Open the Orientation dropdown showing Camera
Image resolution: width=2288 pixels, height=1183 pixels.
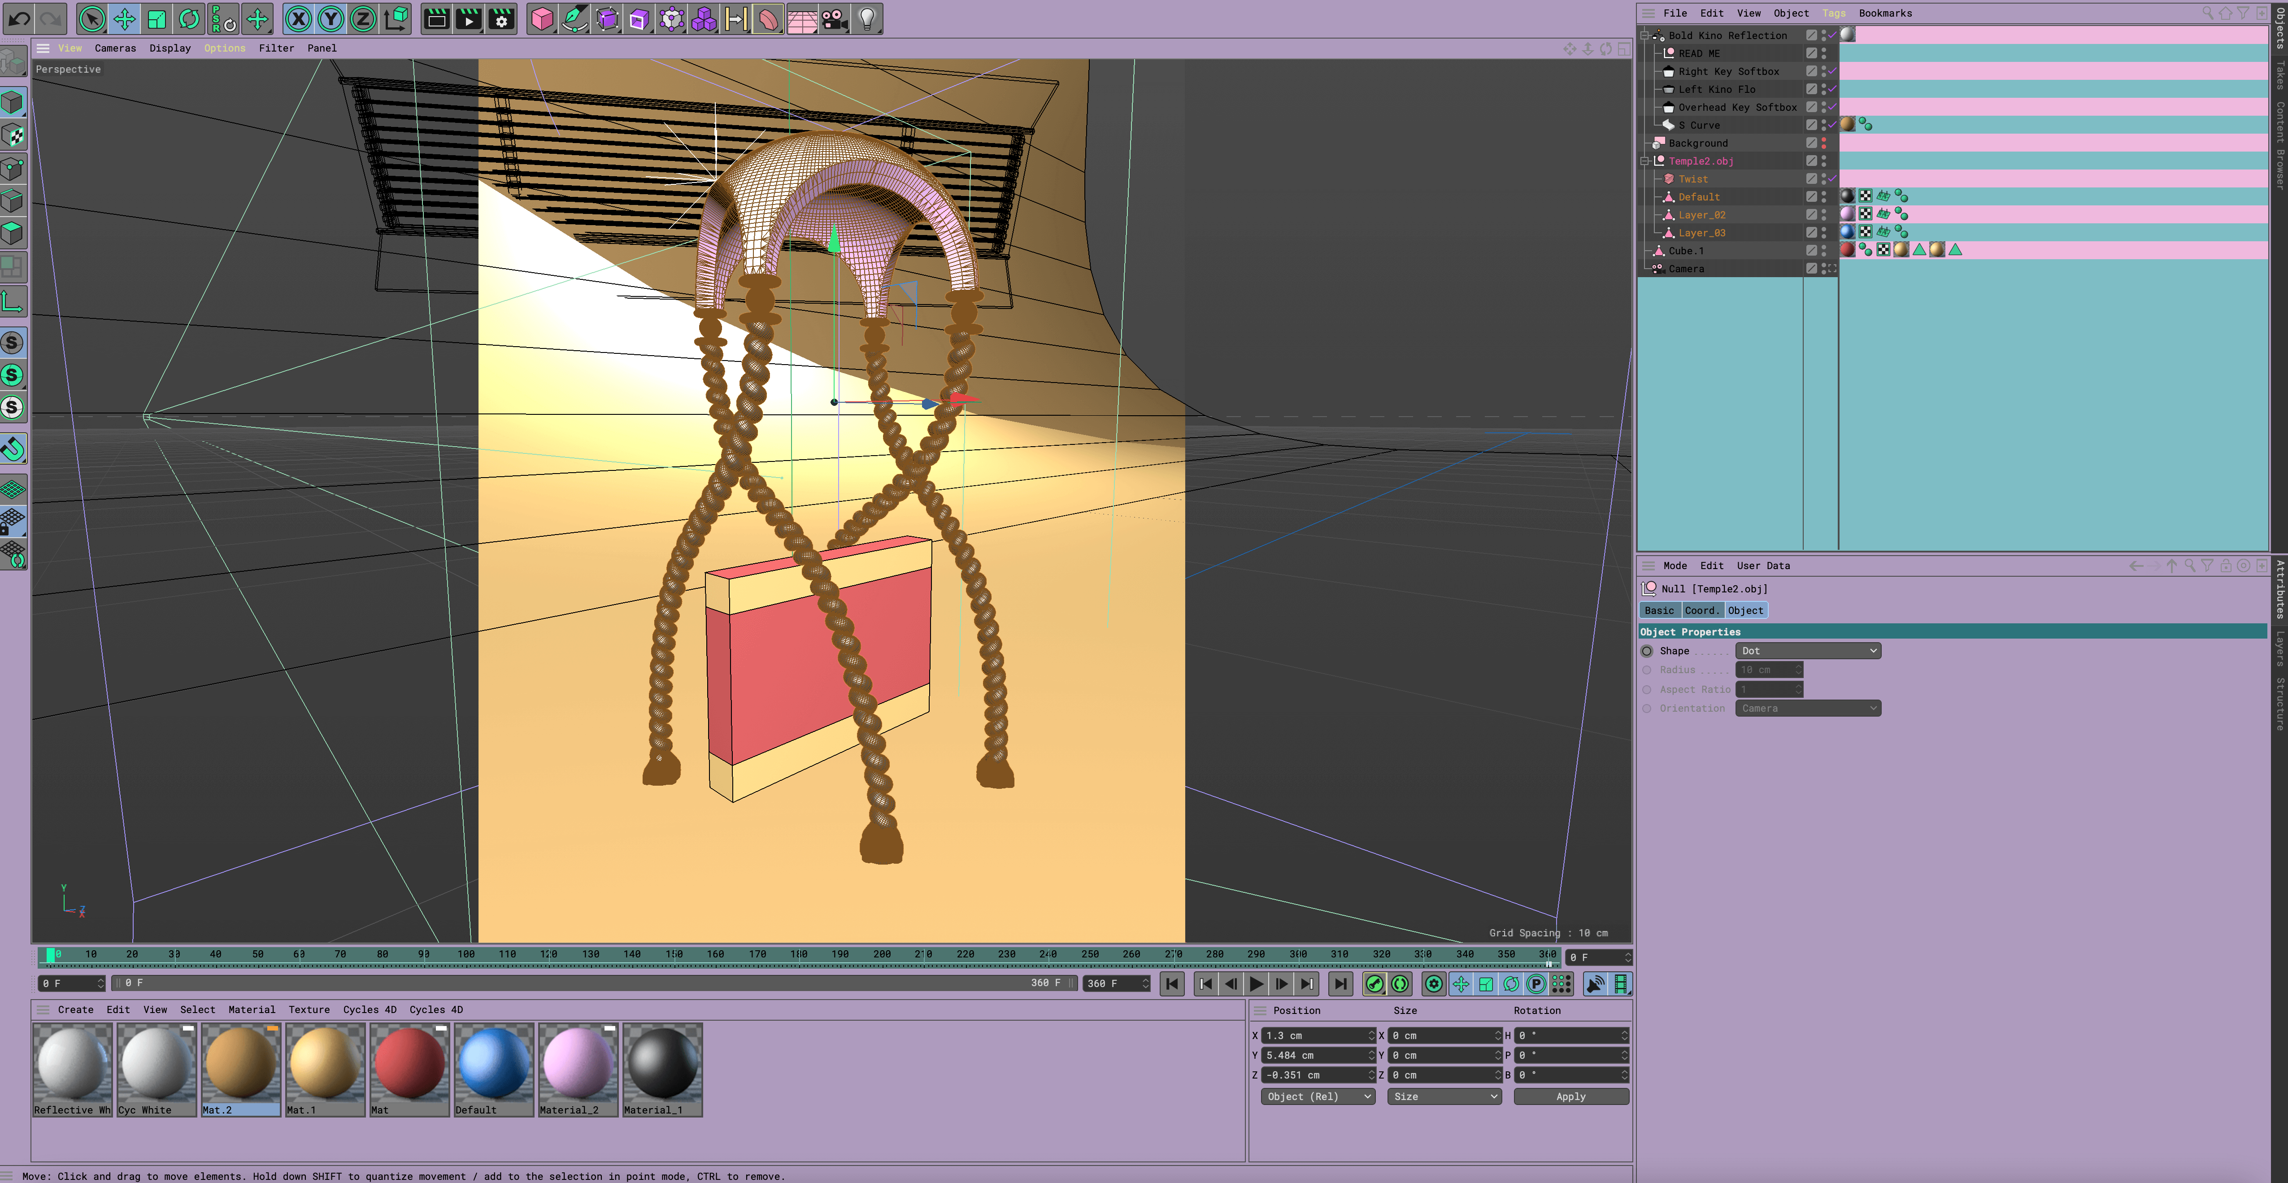coord(1808,708)
